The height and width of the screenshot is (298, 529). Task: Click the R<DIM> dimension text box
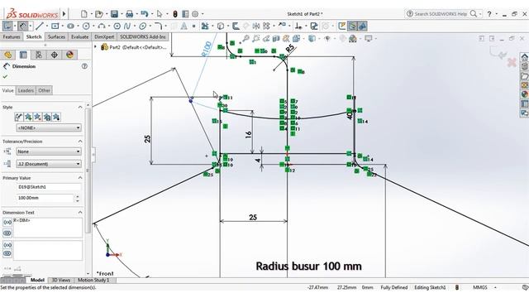(x=48, y=228)
